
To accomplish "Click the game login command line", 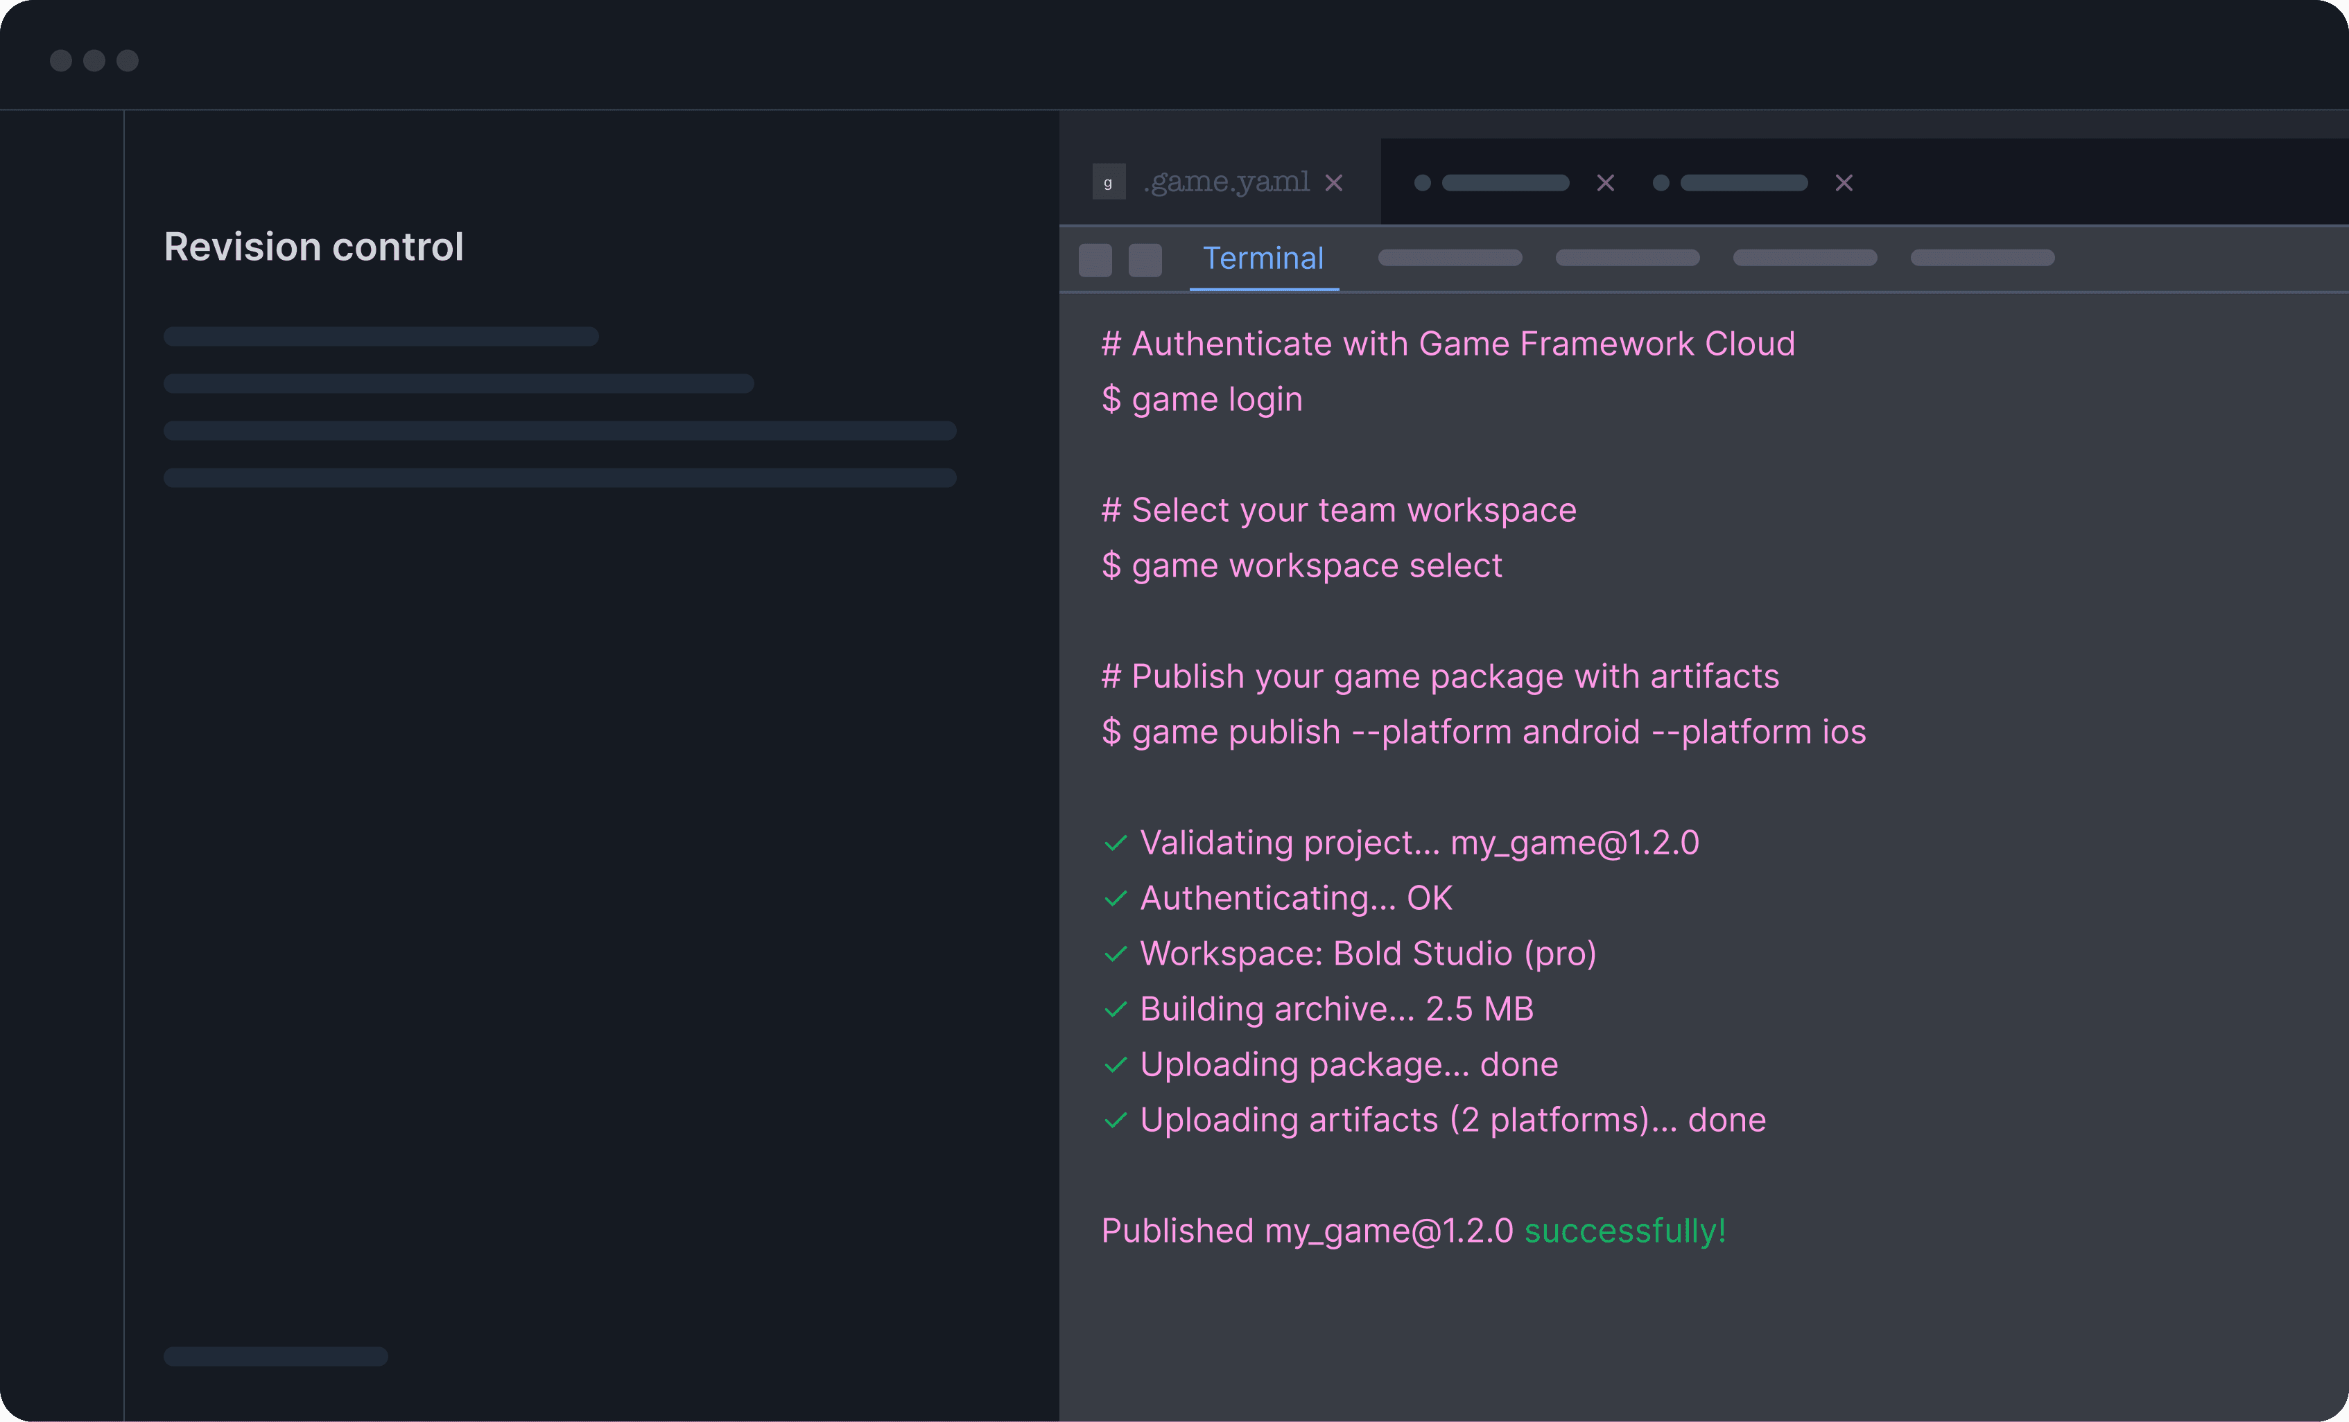I will pyautogui.click(x=1201, y=399).
